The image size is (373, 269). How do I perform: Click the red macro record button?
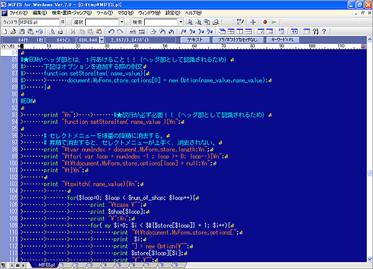click(265, 22)
